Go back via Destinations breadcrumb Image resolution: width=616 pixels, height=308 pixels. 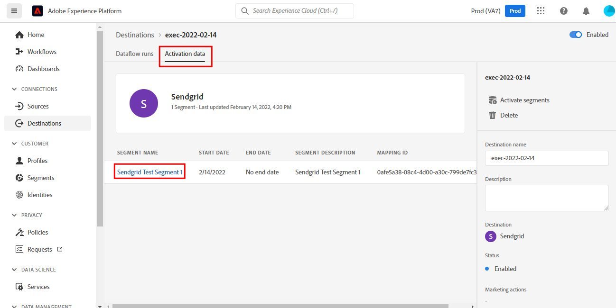click(x=135, y=35)
